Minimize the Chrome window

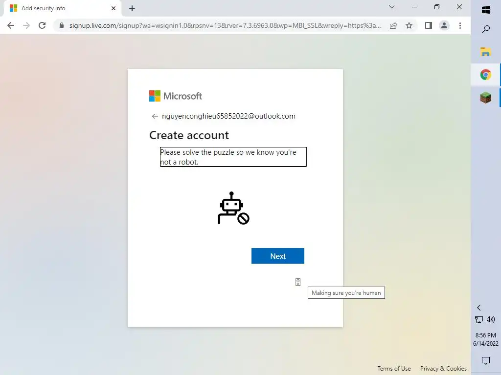[414, 7]
